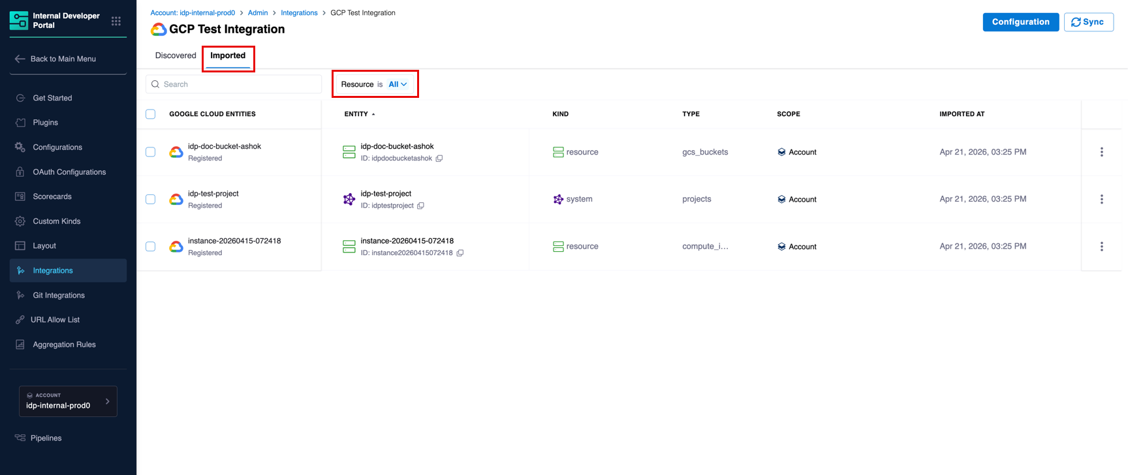This screenshot has width=1128, height=475.
Task: Toggle the select-all checkbox in the table header
Action: tap(151, 114)
